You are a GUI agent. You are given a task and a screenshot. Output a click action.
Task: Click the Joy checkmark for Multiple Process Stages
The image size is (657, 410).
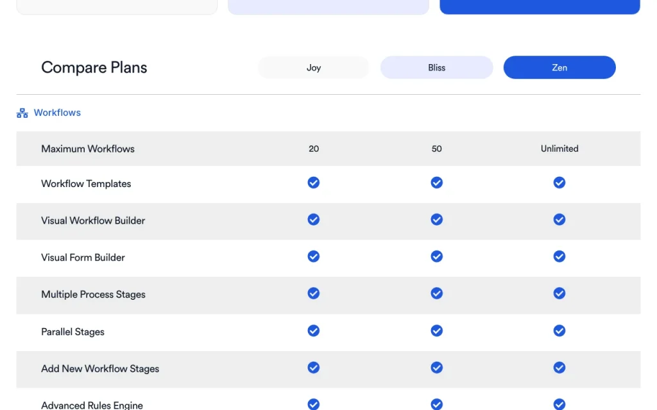tap(313, 293)
